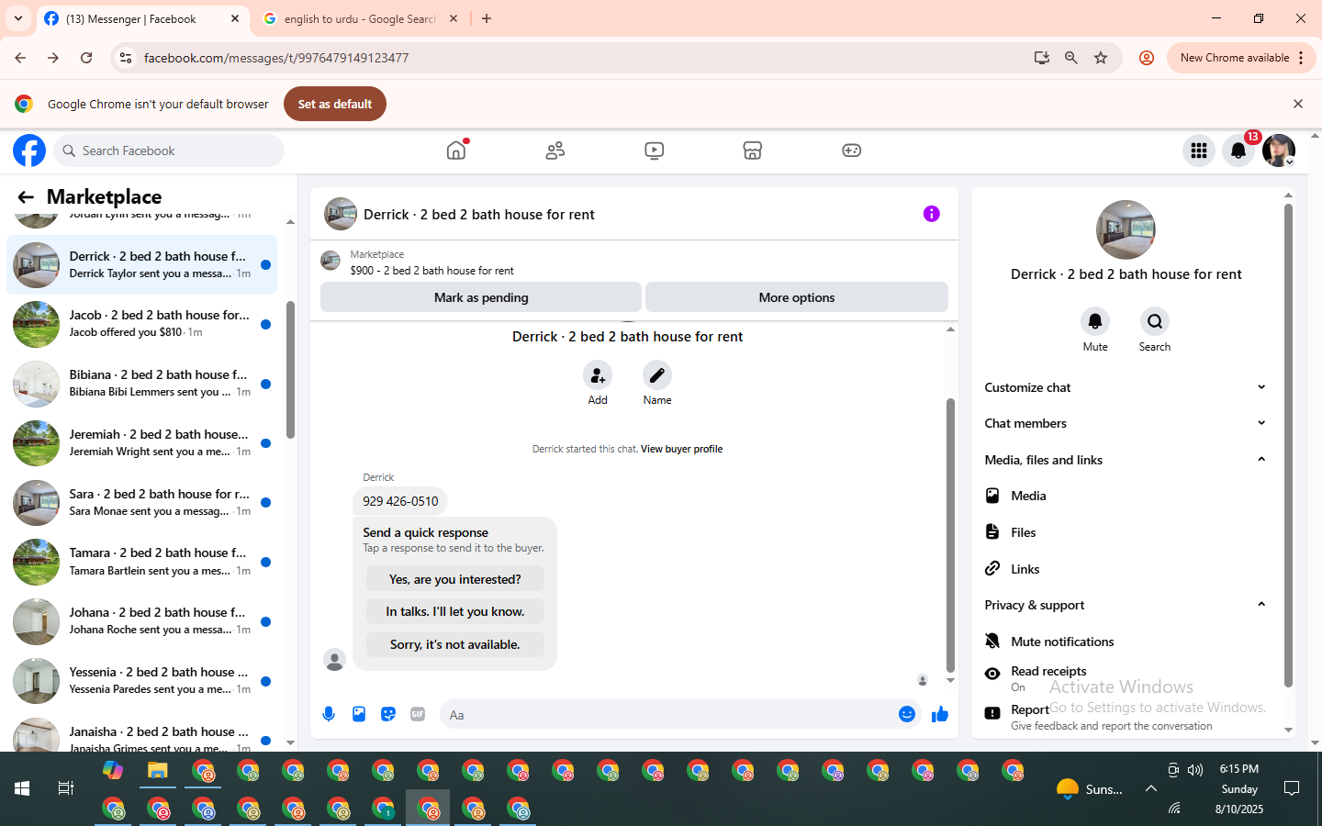Open the Video (Watch) icon
This screenshot has height=826, width=1322.
click(x=654, y=151)
